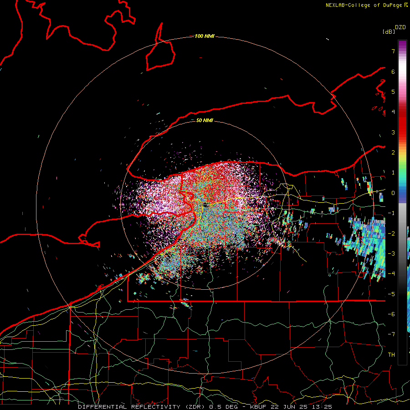Click the -1 value on color scale
Image resolution: width=410 pixels, height=410 pixels.
pos(391,213)
